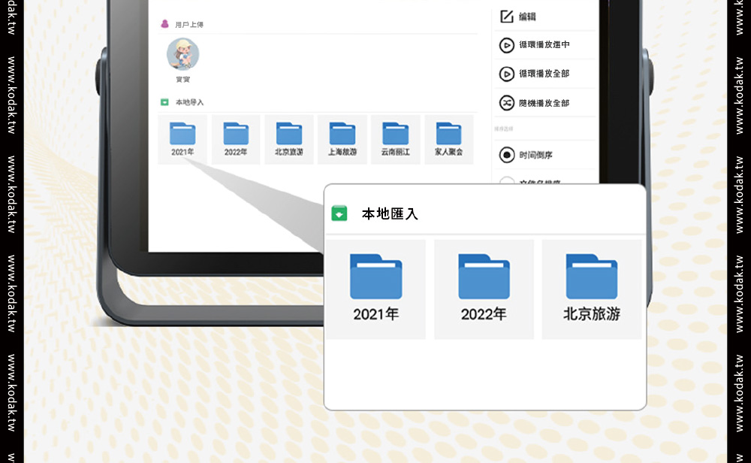Click the 用戶上傳 section header label

[x=189, y=25]
